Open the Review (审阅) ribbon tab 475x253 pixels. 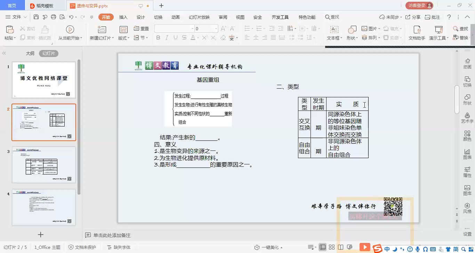tap(223, 17)
